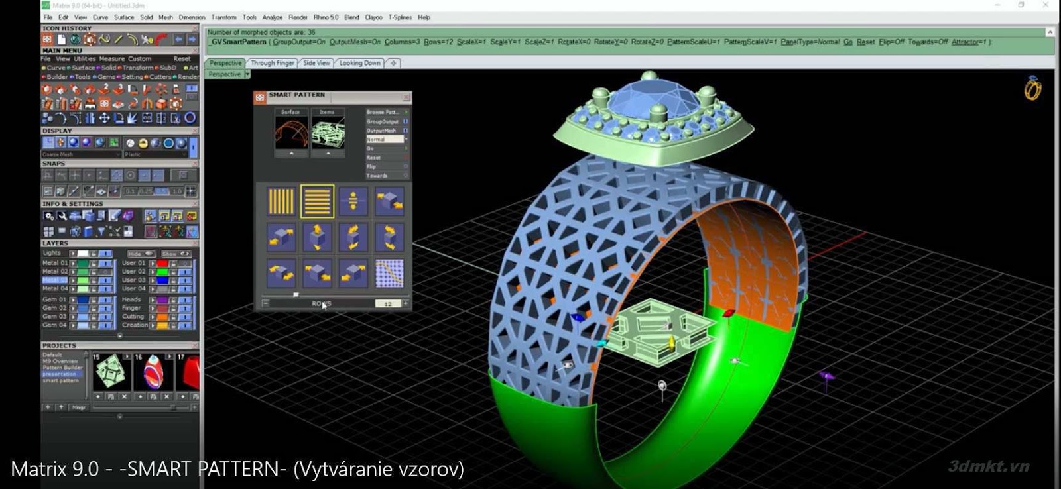Open the Coarse Mesh dropdown in Display
Screen dimensions: 1061x489
tap(81, 154)
